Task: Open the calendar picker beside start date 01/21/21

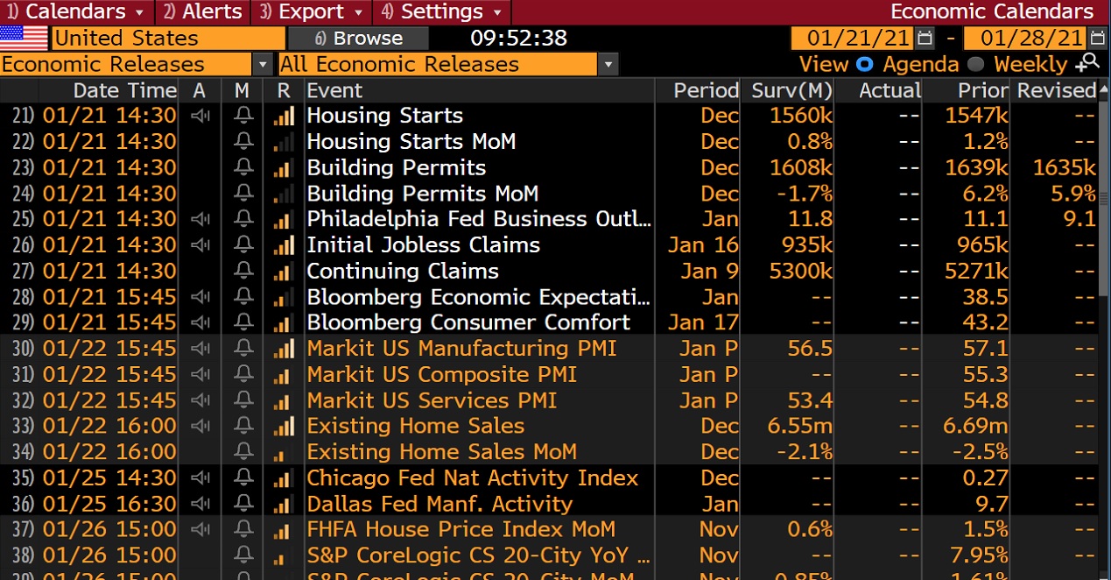Action: coord(925,39)
